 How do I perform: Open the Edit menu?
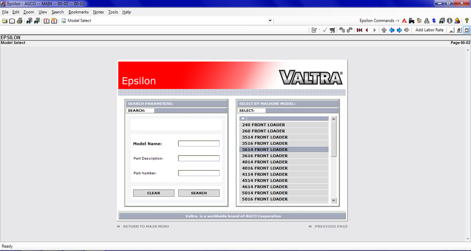coord(16,12)
